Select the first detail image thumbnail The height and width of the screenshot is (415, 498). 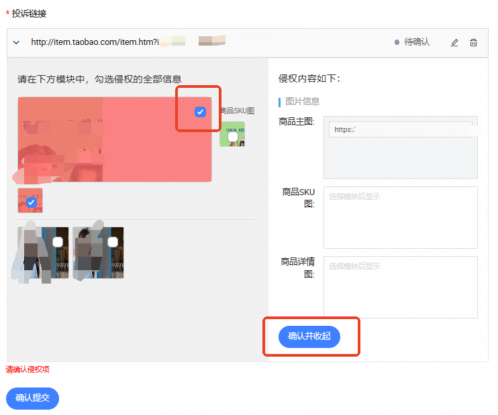pyautogui.click(x=43, y=253)
